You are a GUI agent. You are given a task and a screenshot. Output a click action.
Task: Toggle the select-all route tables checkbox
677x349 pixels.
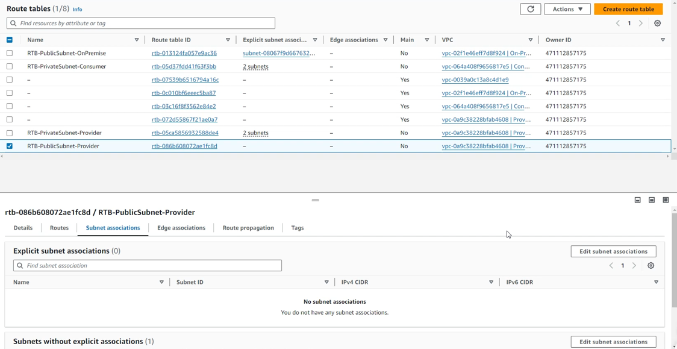point(10,40)
